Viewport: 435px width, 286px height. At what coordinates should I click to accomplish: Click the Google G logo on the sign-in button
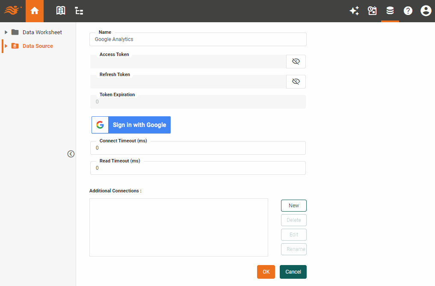(100, 124)
